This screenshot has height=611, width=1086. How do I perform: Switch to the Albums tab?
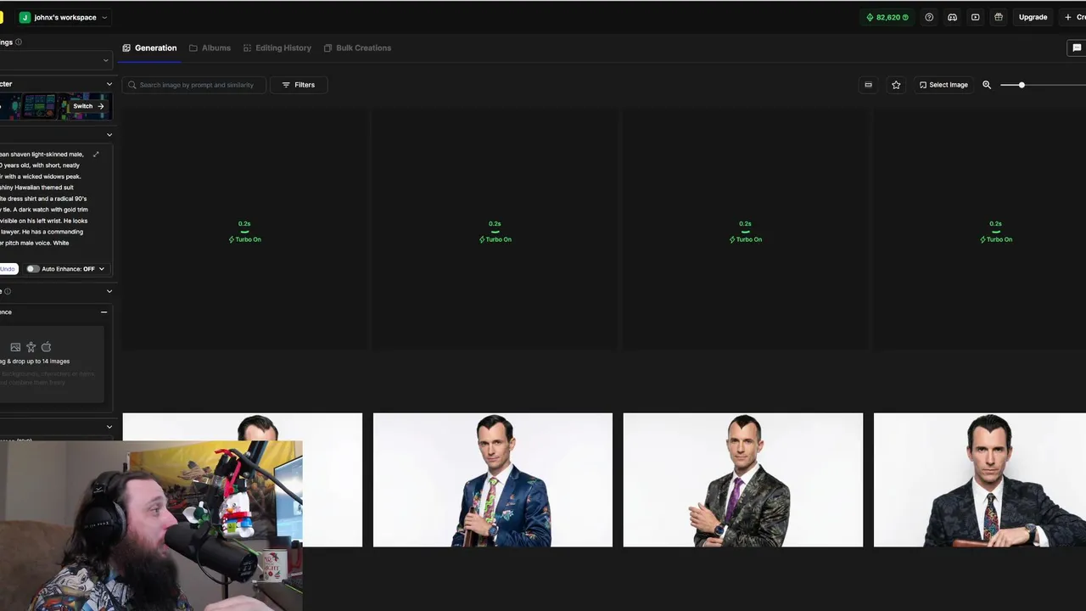(210, 48)
